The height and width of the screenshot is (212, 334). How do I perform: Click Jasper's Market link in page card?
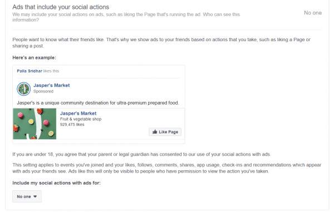[x=78, y=114]
